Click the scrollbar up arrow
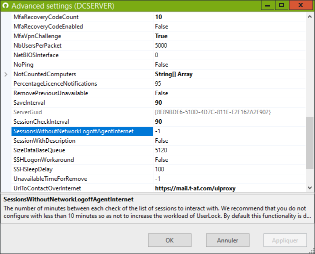 click(310, 17)
